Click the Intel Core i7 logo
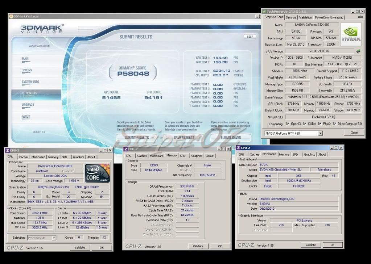Screen dimensions: 371x264 pyautogui.click(x=97, y=173)
